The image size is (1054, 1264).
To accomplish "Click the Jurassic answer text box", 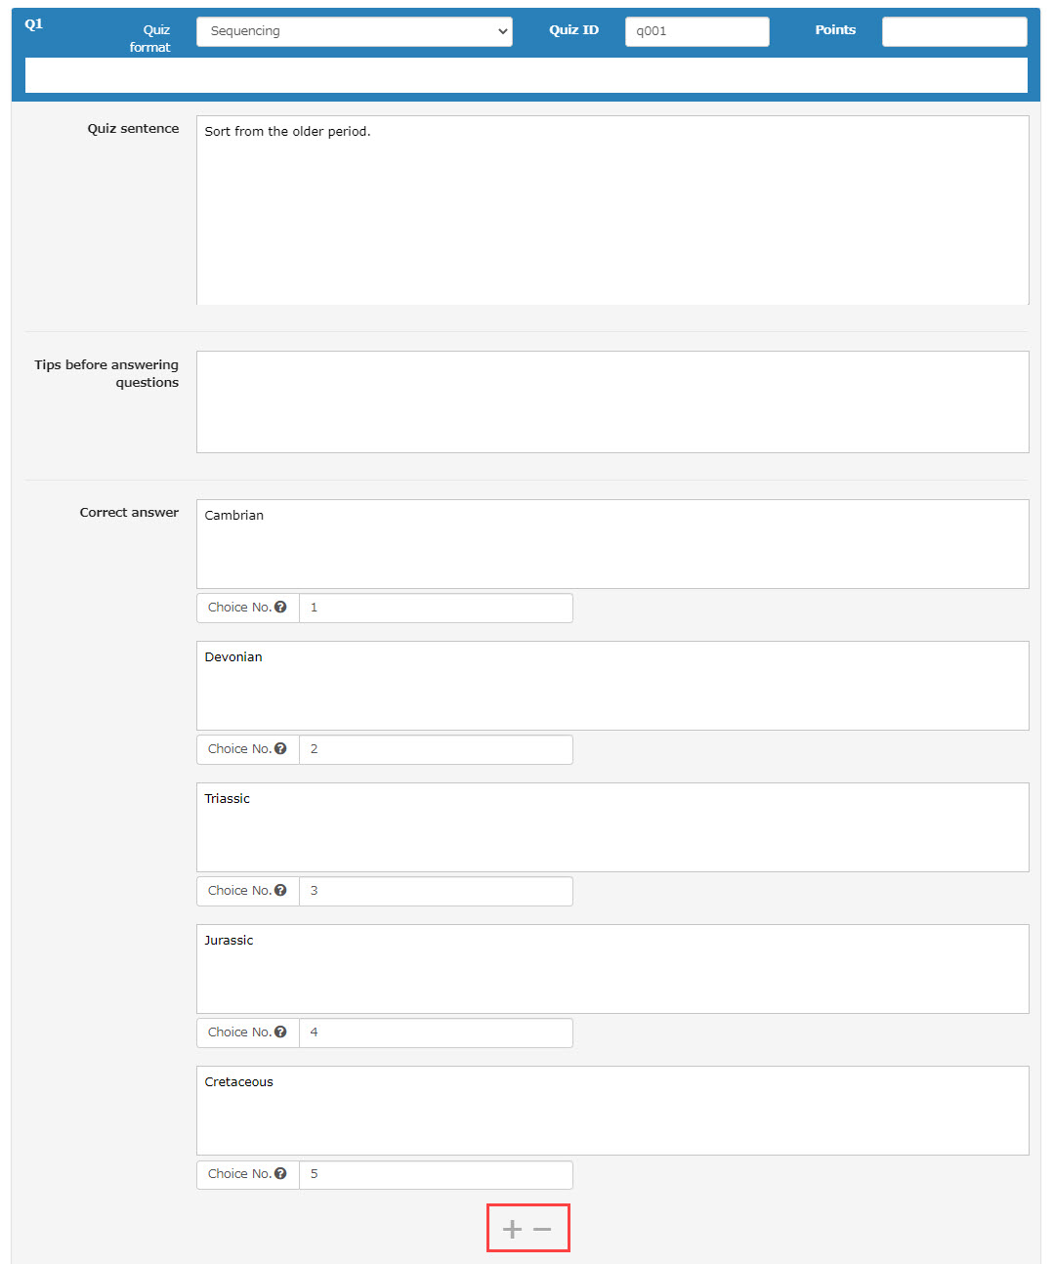I will (612, 969).
